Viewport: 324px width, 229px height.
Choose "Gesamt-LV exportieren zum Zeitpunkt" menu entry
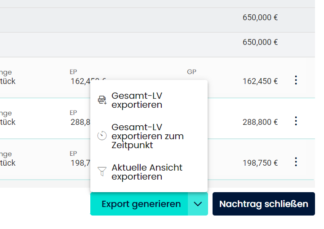click(147, 136)
